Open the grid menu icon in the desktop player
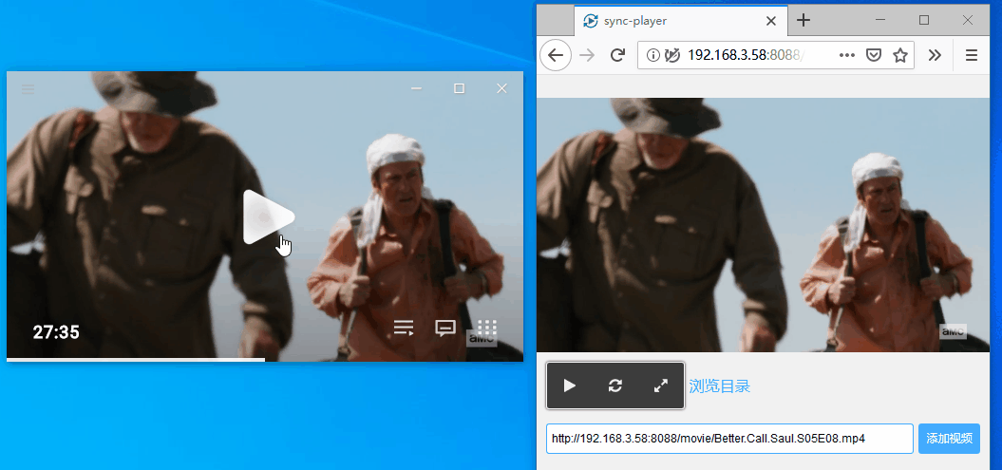The width and height of the screenshot is (1002, 470). click(486, 329)
